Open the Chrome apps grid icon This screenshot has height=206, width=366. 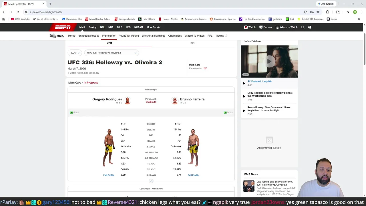[x=4, y=19]
